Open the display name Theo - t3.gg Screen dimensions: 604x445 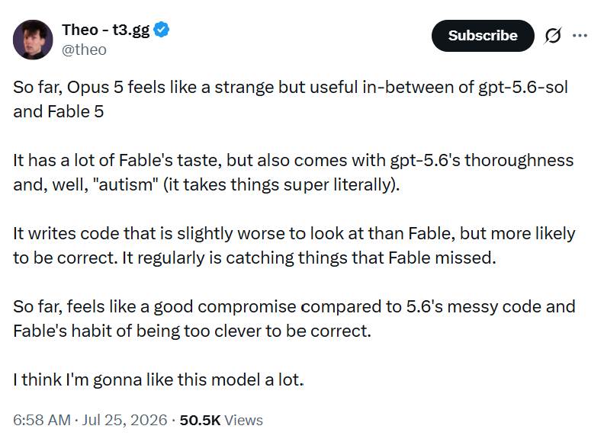point(105,30)
